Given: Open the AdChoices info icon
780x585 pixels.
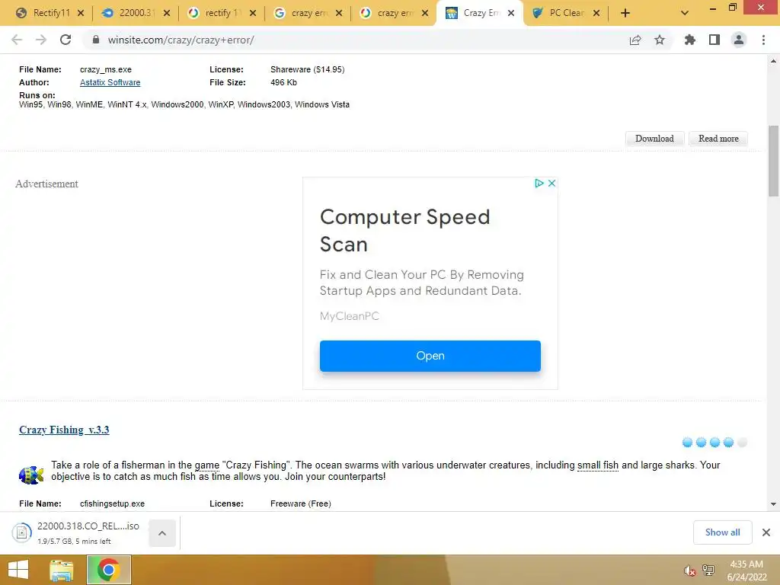Looking at the screenshot, I should (x=539, y=183).
